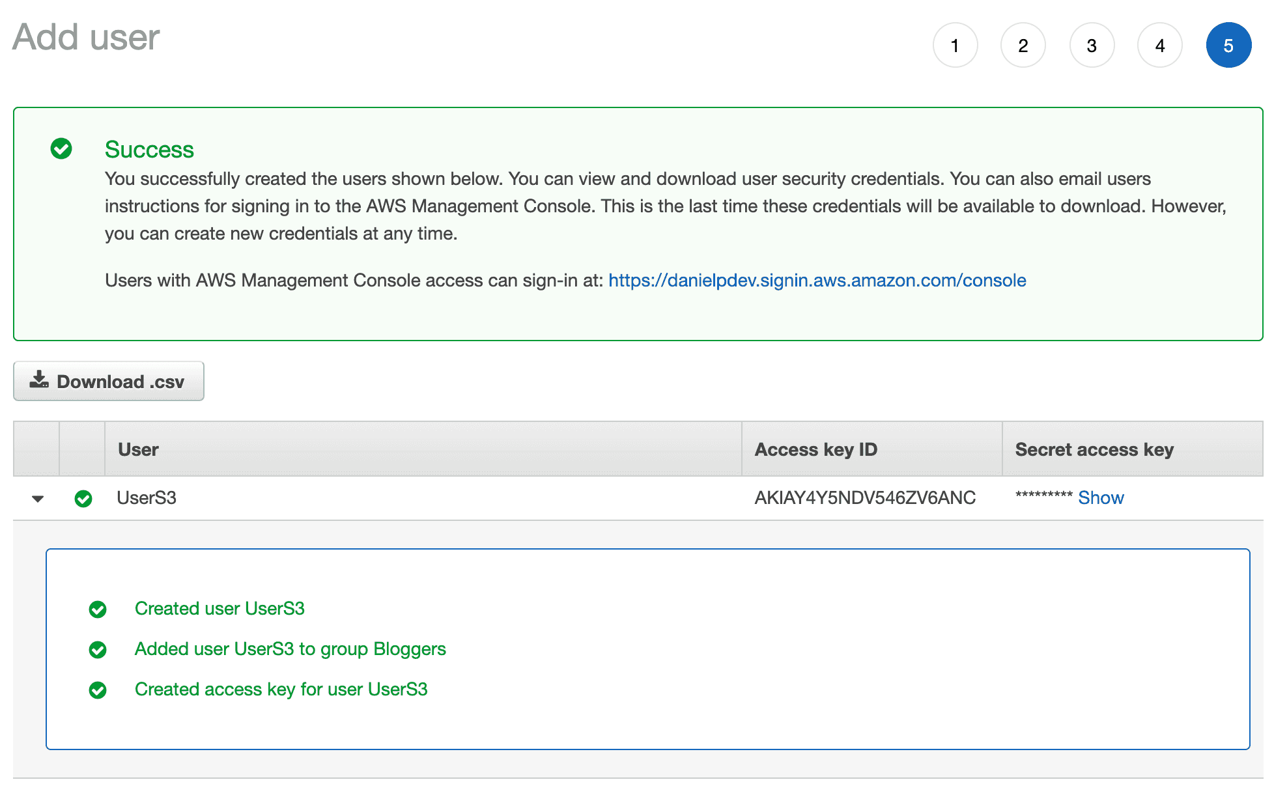
Task: Click the masked secret key asterisks
Action: point(1043,496)
